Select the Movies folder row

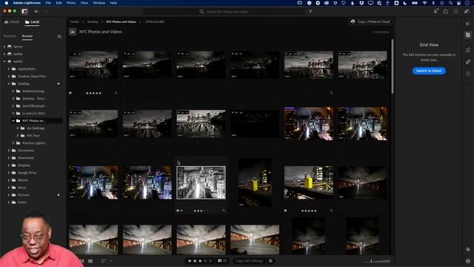(33, 180)
